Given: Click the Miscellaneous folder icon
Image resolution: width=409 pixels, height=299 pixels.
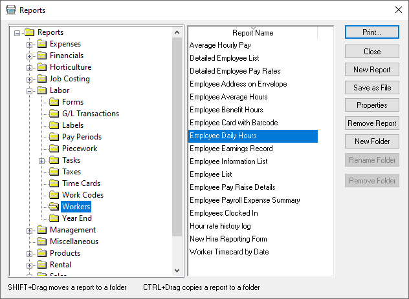Looking at the screenshot, I should click(x=42, y=242).
